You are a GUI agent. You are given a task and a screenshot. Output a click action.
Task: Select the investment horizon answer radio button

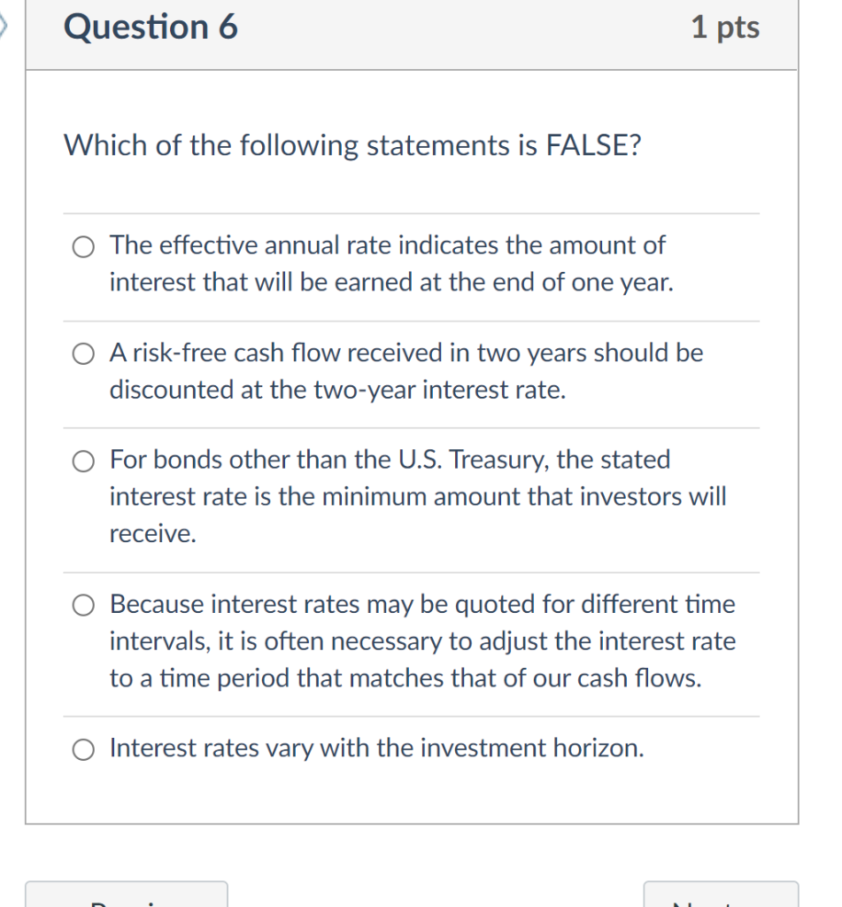click(83, 750)
